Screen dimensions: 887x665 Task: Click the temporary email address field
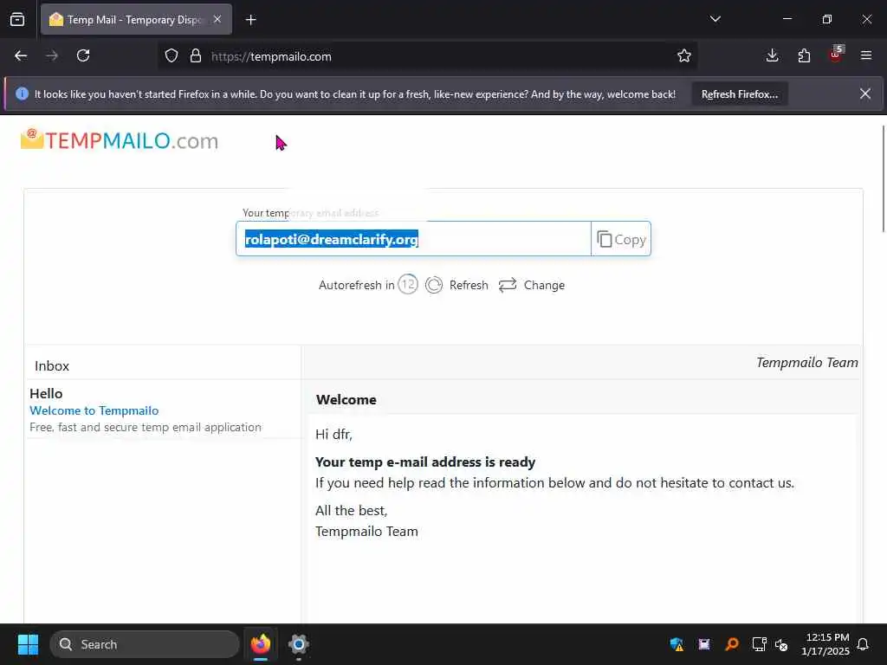click(x=413, y=239)
